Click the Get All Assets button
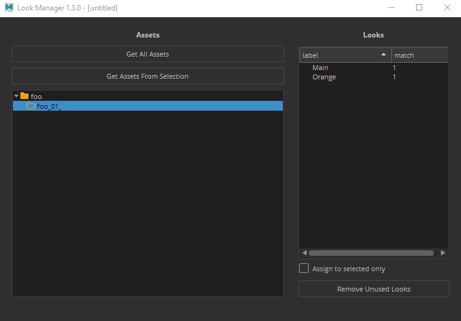Screen dimensions: 461x321 point(147,54)
